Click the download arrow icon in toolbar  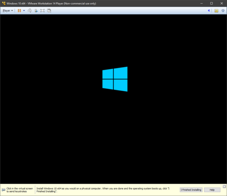223,10
